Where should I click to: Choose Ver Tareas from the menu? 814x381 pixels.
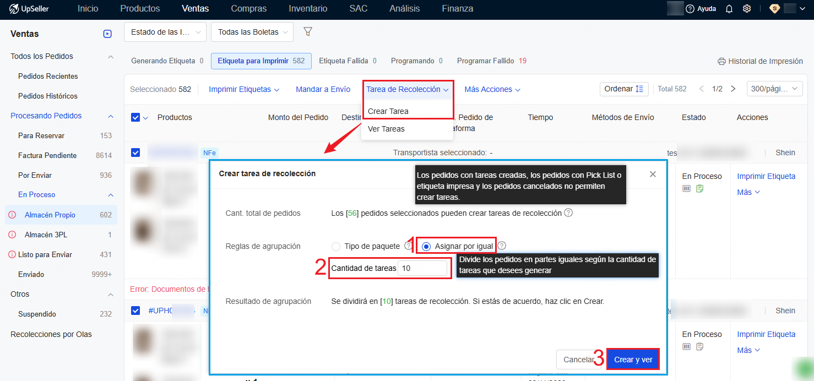(386, 129)
